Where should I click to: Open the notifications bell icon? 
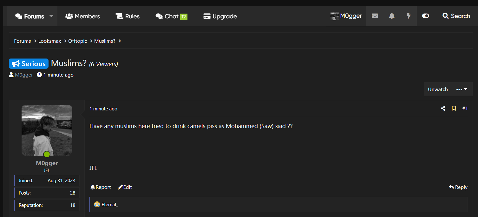click(392, 16)
